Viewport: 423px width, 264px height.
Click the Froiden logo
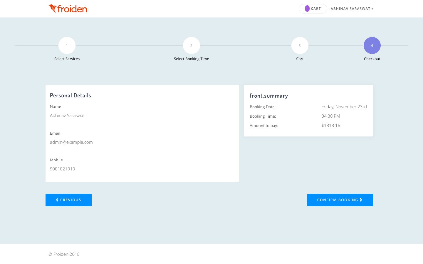[68, 9]
